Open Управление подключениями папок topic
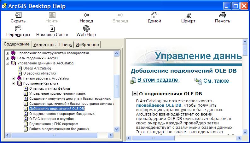The height and width of the screenshot is (143, 250). [x=57, y=94]
